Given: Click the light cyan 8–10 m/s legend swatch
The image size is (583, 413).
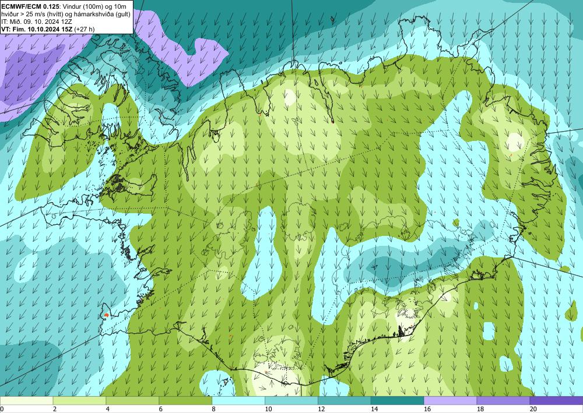Looking at the screenshot, I should (x=238, y=400).
